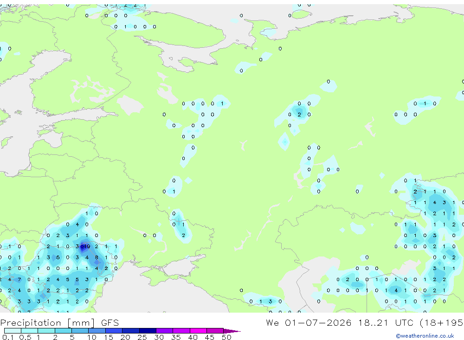This screenshot has width=464, height=340.
Task: Select the 5–10 mm legend color swatch
Action: pyautogui.click(x=80, y=331)
